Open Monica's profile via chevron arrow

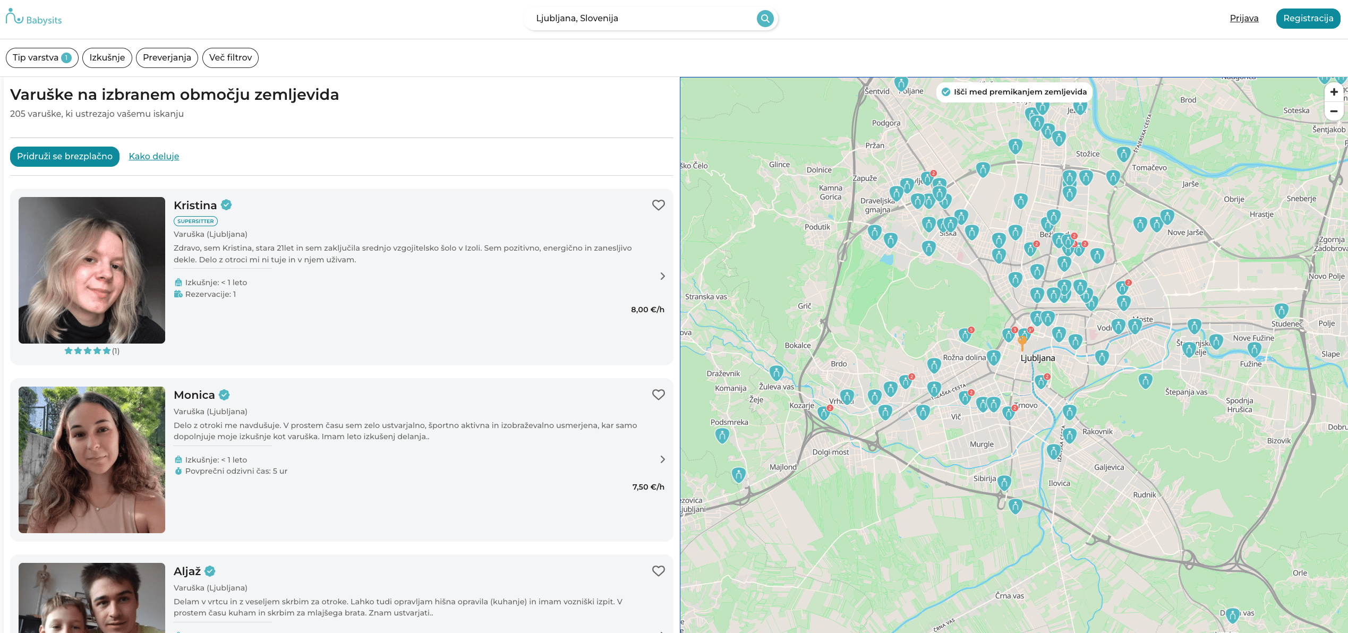pyautogui.click(x=662, y=459)
